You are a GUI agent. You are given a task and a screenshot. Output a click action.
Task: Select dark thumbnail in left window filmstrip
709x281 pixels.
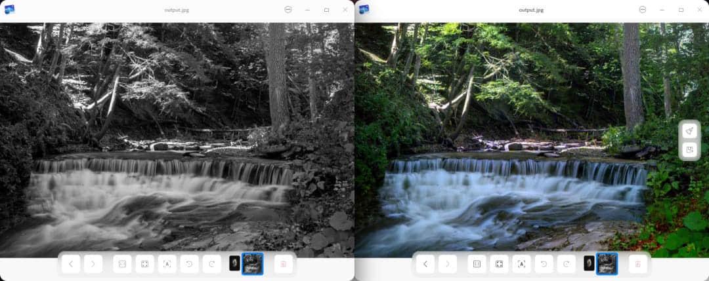234,263
